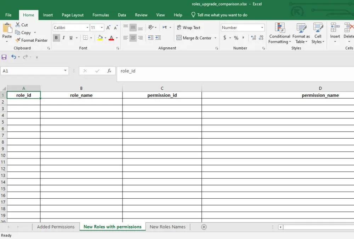The image size is (354, 239).
Task: Click the Cut scissors icon
Action: (18, 25)
